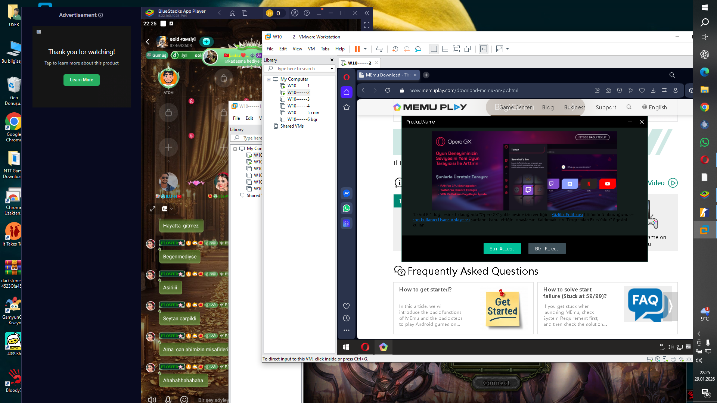Decline the offer with Btn_Reject
717x403 pixels.
point(547,249)
